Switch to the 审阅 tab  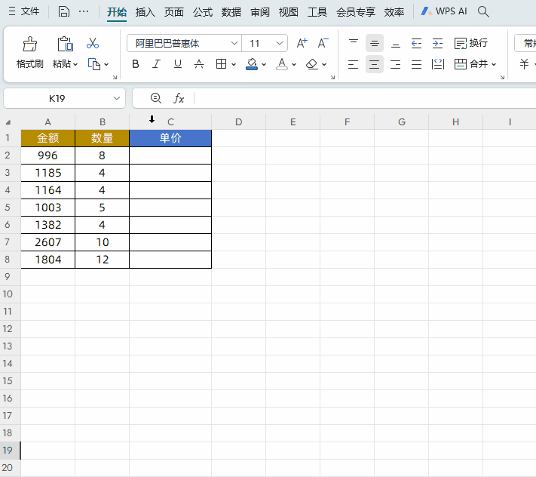260,12
